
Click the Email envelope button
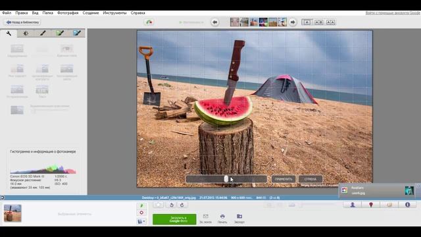pyautogui.click(x=205, y=219)
